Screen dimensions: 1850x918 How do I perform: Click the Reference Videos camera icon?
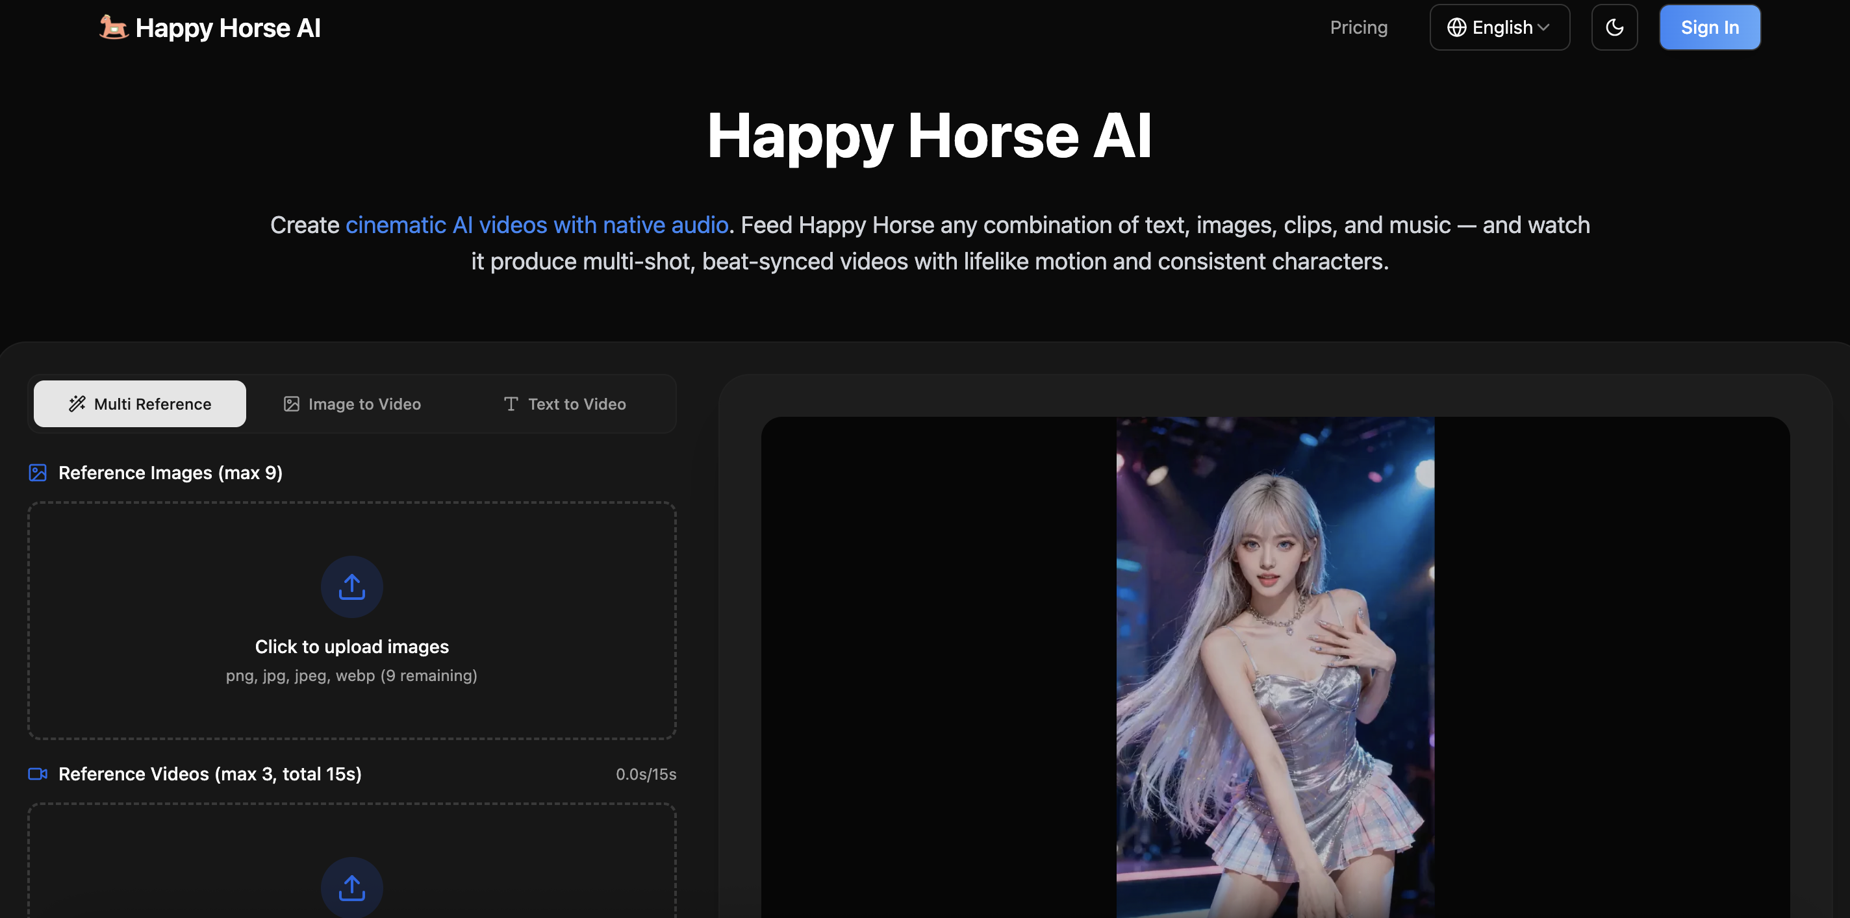pos(37,774)
